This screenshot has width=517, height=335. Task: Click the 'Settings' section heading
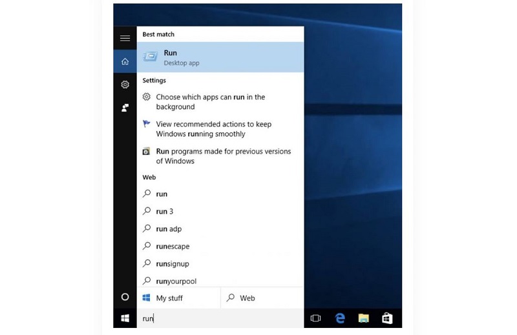click(154, 81)
